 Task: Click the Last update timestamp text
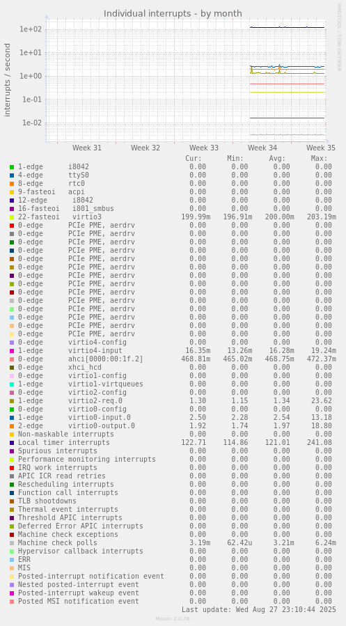258,609
